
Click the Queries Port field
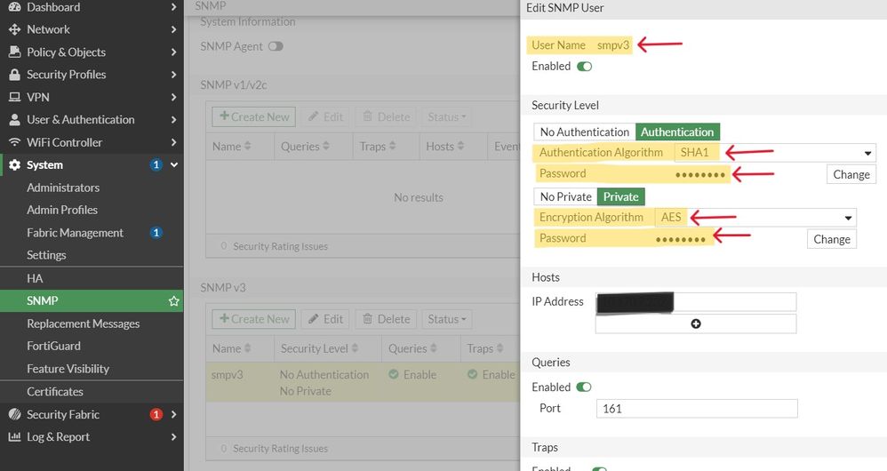click(x=697, y=409)
